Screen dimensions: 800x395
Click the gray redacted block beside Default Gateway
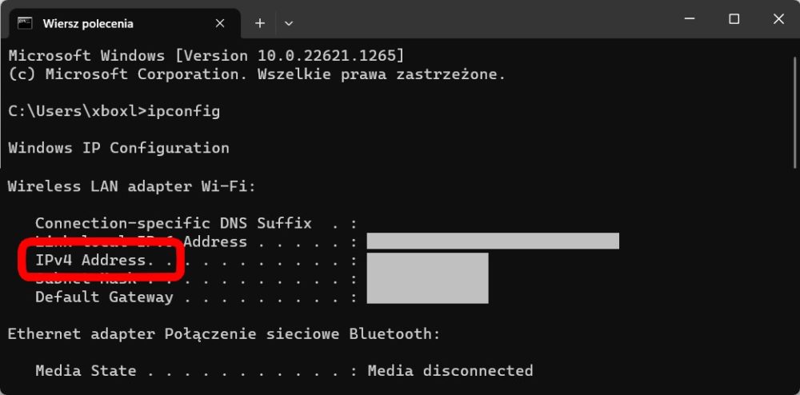click(x=427, y=277)
